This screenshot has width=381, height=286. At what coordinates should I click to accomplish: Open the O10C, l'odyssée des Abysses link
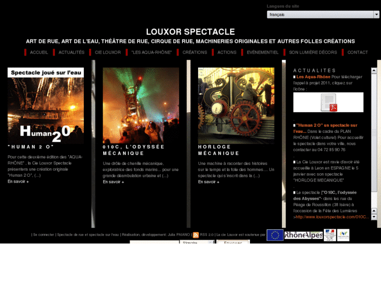coord(325,195)
